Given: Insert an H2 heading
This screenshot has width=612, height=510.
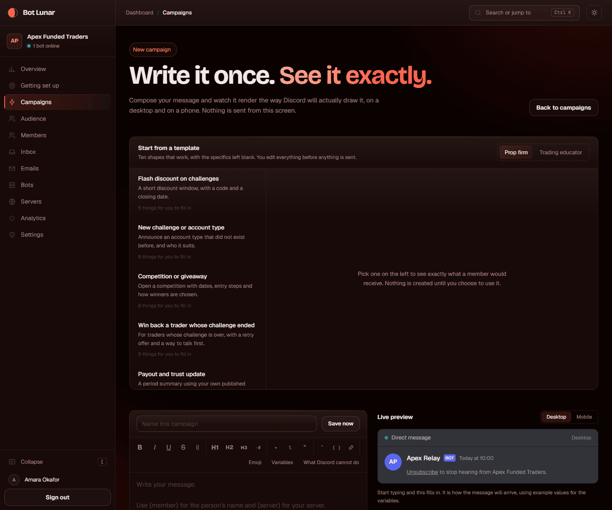Looking at the screenshot, I should click(x=229, y=447).
